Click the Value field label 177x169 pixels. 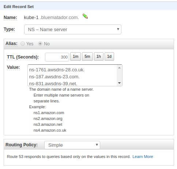13,67
